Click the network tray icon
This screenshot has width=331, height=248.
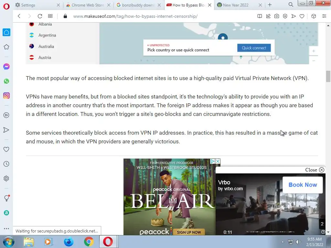click(x=291, y=242)
